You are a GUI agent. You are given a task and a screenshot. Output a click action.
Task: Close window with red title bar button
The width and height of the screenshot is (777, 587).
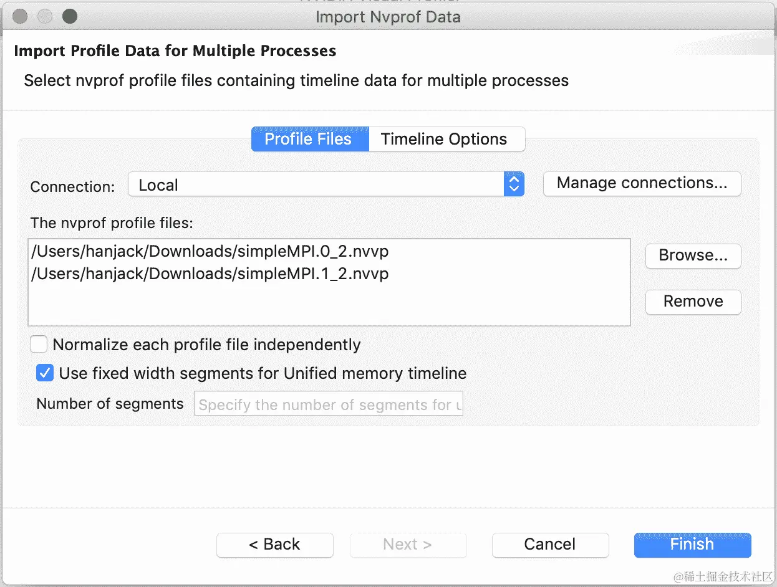[21, 16]
